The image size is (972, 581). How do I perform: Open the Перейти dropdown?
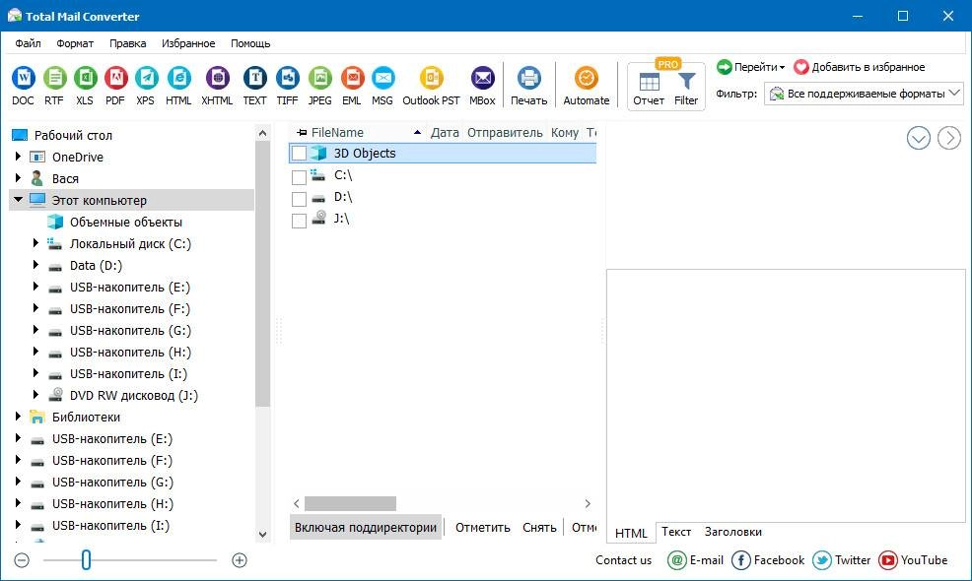click(750, 67)
